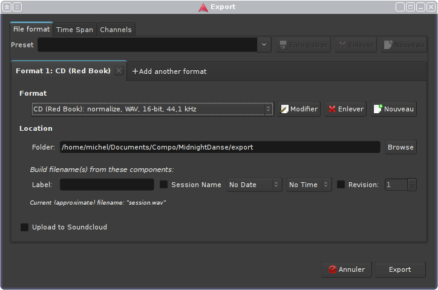Click Nouveau to create a new format
The height and width of the screenshot is (290, 438).
coord(394,109)
